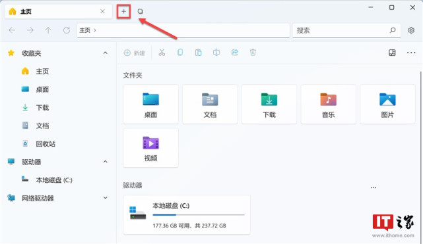Open the toolbar more options menu
423x244 pixels.
click(411, 53)
